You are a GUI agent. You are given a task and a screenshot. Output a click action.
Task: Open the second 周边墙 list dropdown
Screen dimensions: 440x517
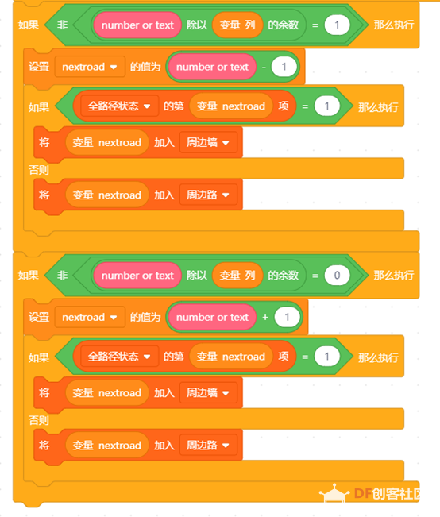click(x=208, y=392)
